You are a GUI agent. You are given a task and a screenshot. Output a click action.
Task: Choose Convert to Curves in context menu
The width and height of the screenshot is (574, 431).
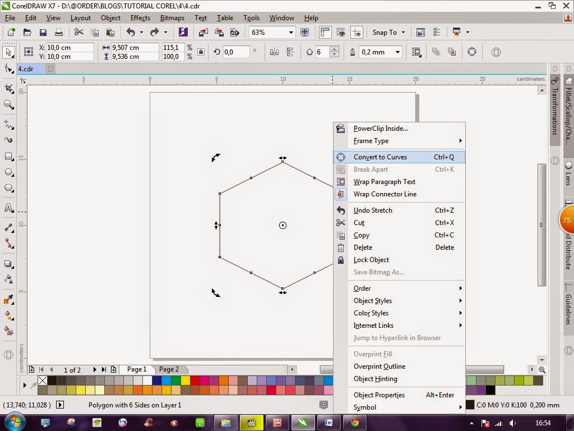pyautogui.click(x=400, y=157)
